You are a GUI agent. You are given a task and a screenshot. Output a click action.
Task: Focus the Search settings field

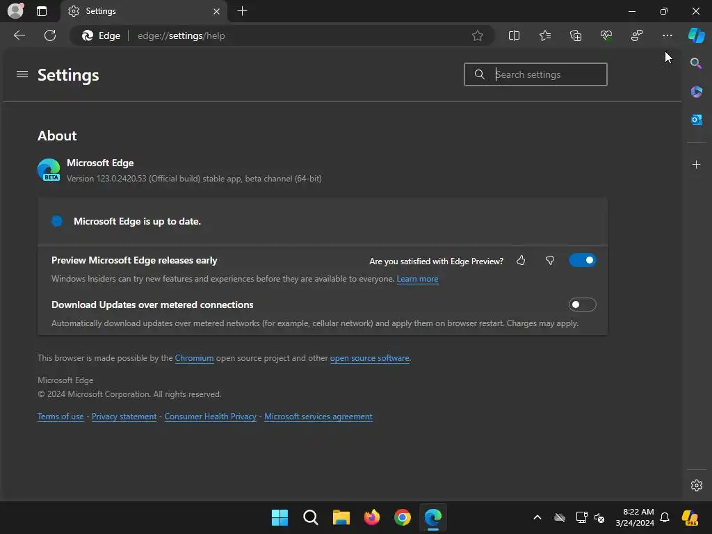[x=535, y=74]
